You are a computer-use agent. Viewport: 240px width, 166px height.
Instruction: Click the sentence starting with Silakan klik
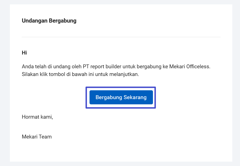pos(80,75)
